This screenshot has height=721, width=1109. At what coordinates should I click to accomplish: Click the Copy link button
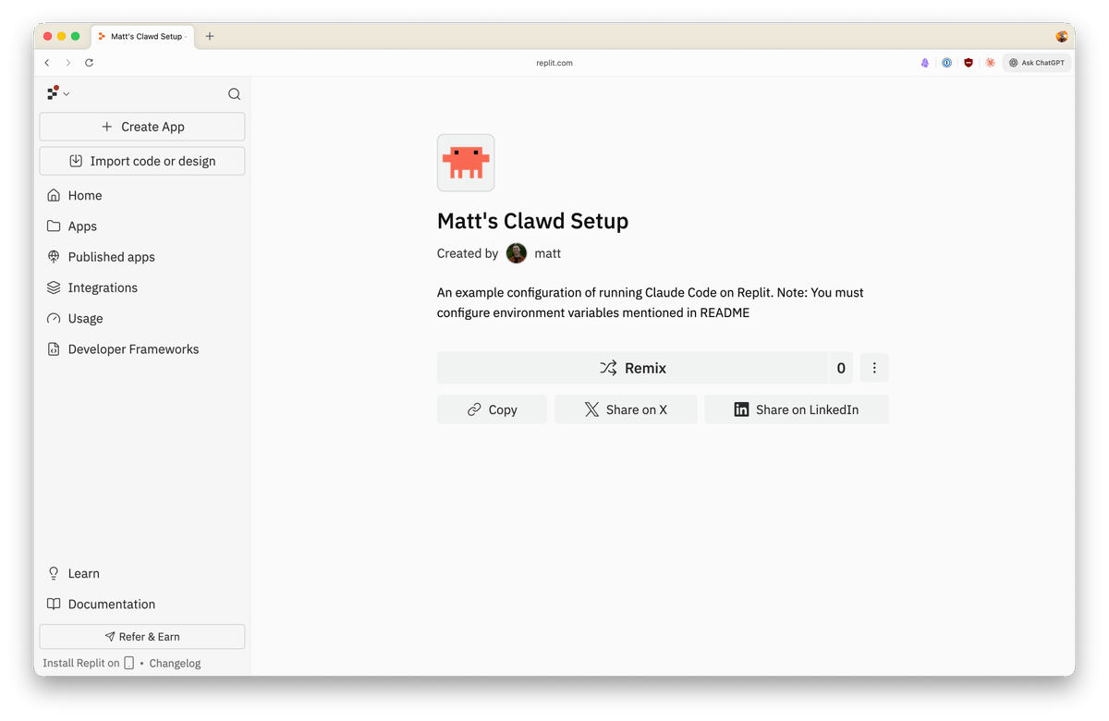pyautogui.click(x=492, y=409)
